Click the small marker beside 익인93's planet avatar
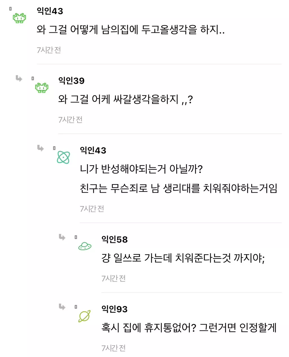This screenshot has height=357, width=289. (76, 307)
